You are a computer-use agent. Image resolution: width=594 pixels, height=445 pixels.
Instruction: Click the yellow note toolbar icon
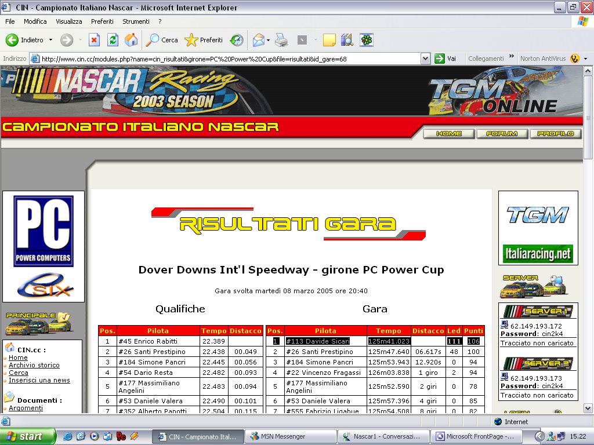tap(329, 40)
